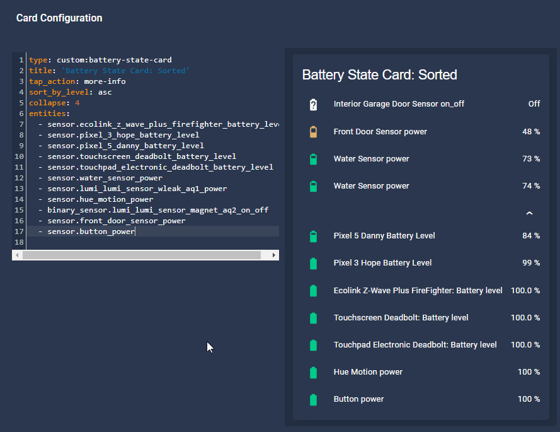The width and height of the screenshot is (560, 432).
Task: Open Ecolink Z-Wave Plus FireFighter entry
Action: (421, 290)
